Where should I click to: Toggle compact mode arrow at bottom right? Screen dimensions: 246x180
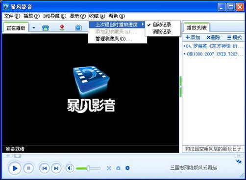[x=239, y=161]
